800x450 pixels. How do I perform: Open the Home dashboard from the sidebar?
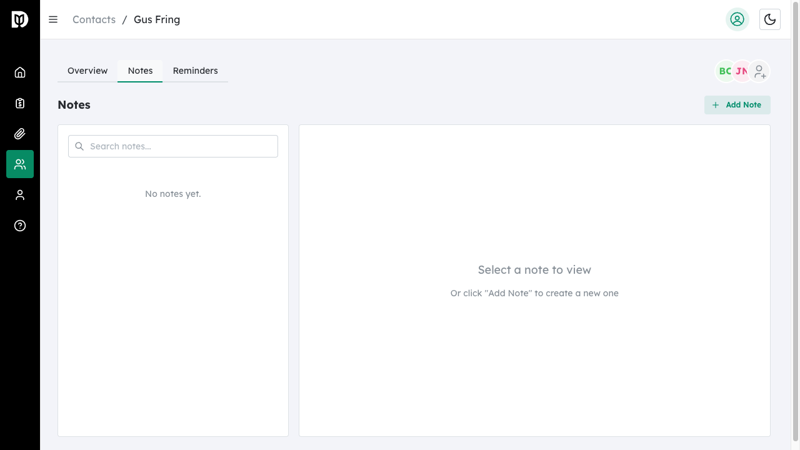19,72
